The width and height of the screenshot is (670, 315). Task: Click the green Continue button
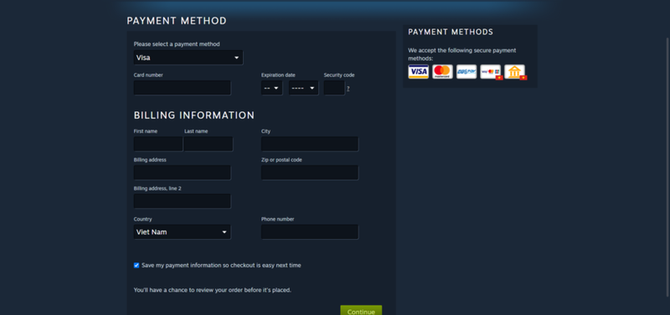361,310
